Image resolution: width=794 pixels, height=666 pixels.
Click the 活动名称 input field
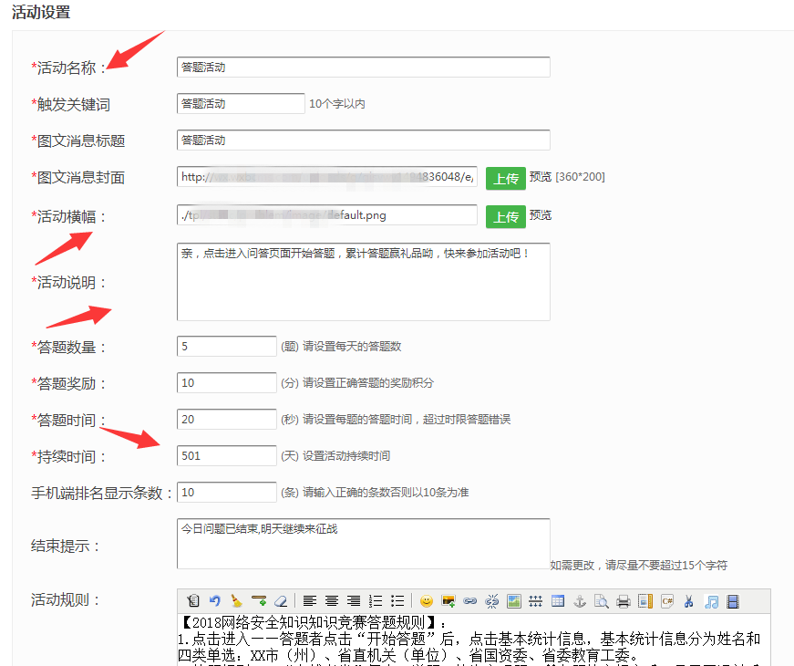(x=363, y=67)
